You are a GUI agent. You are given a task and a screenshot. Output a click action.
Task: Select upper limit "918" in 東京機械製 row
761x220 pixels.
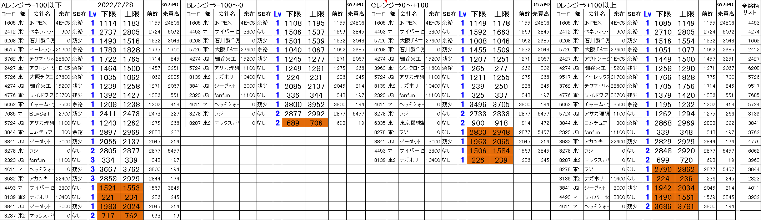(501, 123)
